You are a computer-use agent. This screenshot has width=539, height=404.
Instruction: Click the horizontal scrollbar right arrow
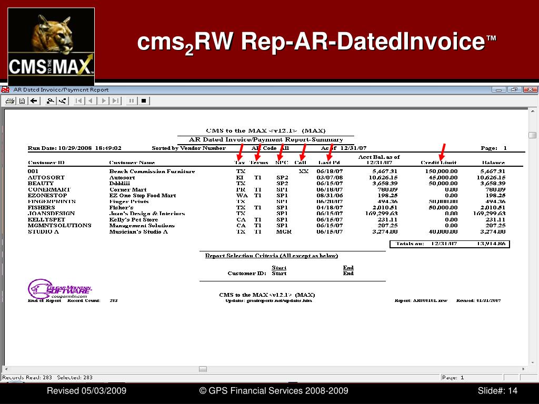click(x=523, y=369)
